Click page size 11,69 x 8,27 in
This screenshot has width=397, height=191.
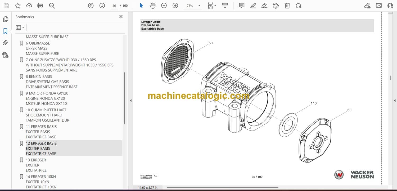(148, 188)
